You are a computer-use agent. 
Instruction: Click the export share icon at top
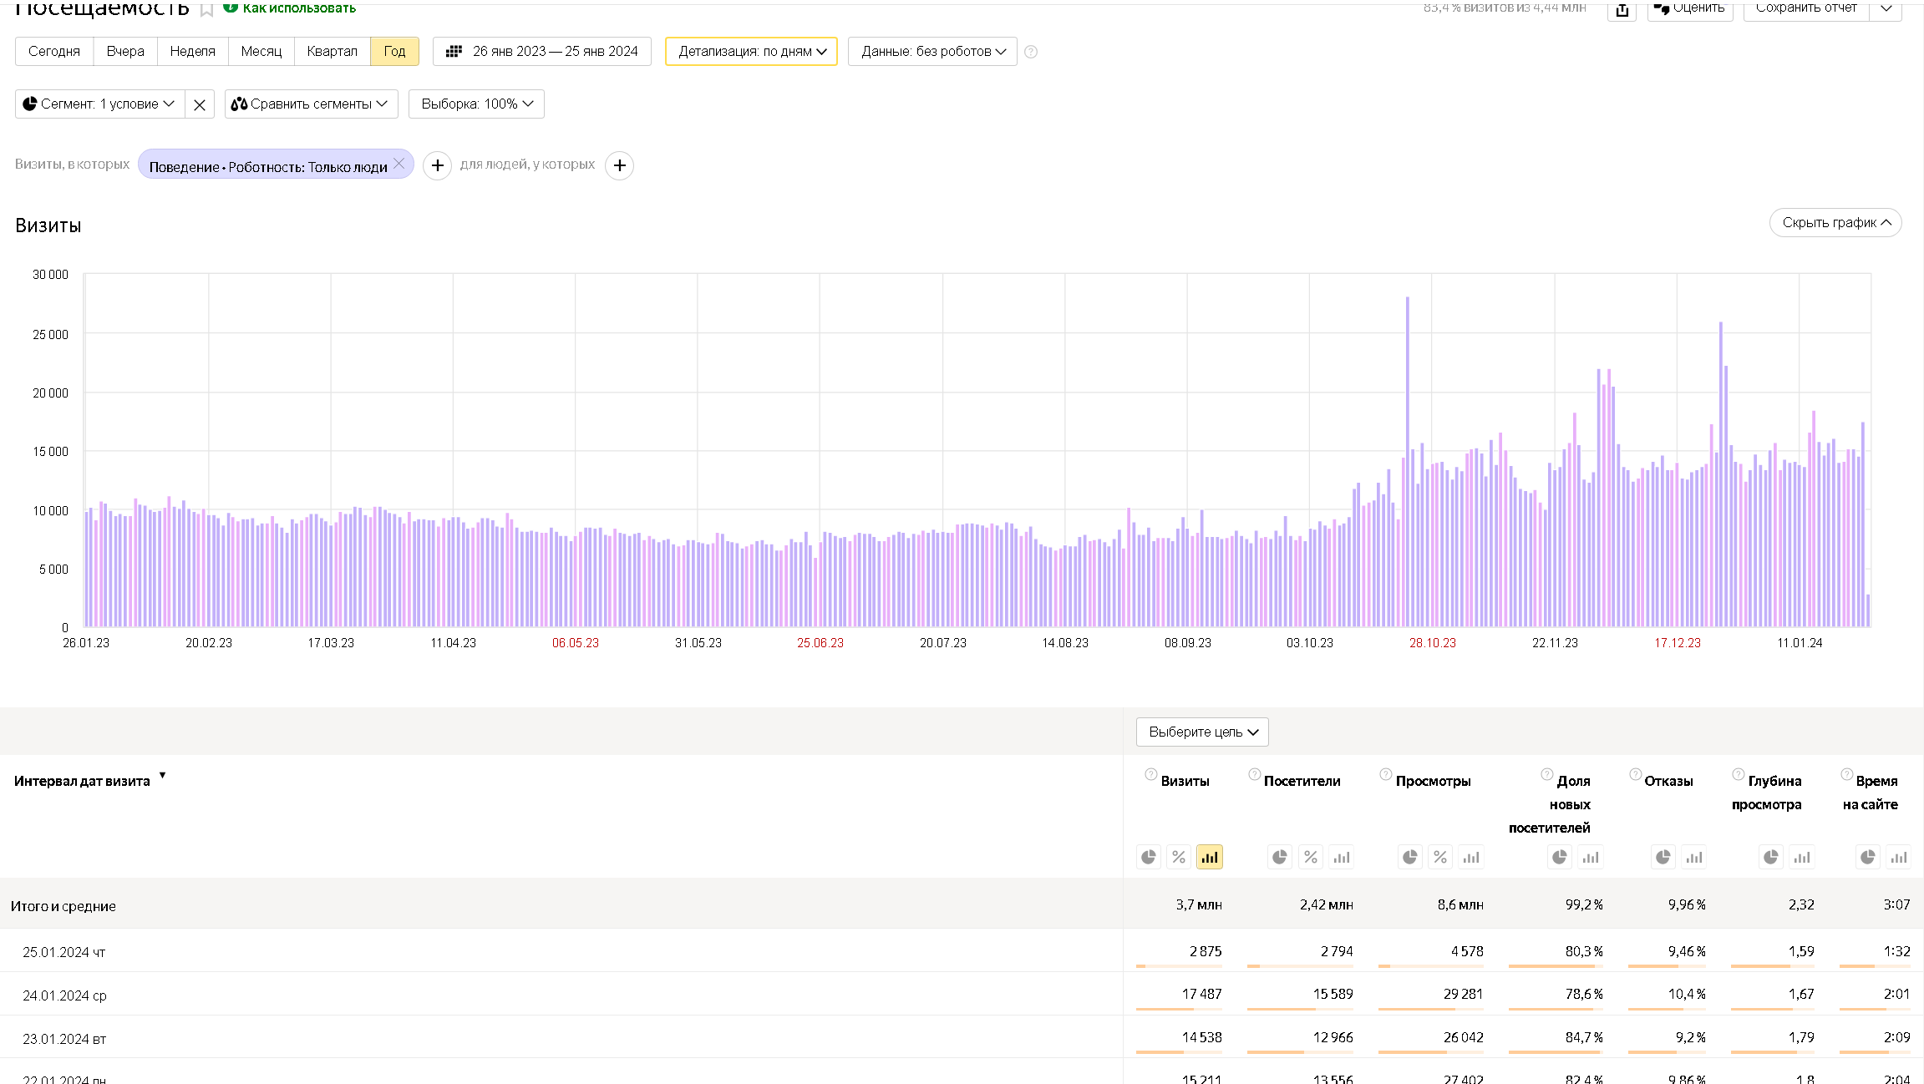(1622, 9)
